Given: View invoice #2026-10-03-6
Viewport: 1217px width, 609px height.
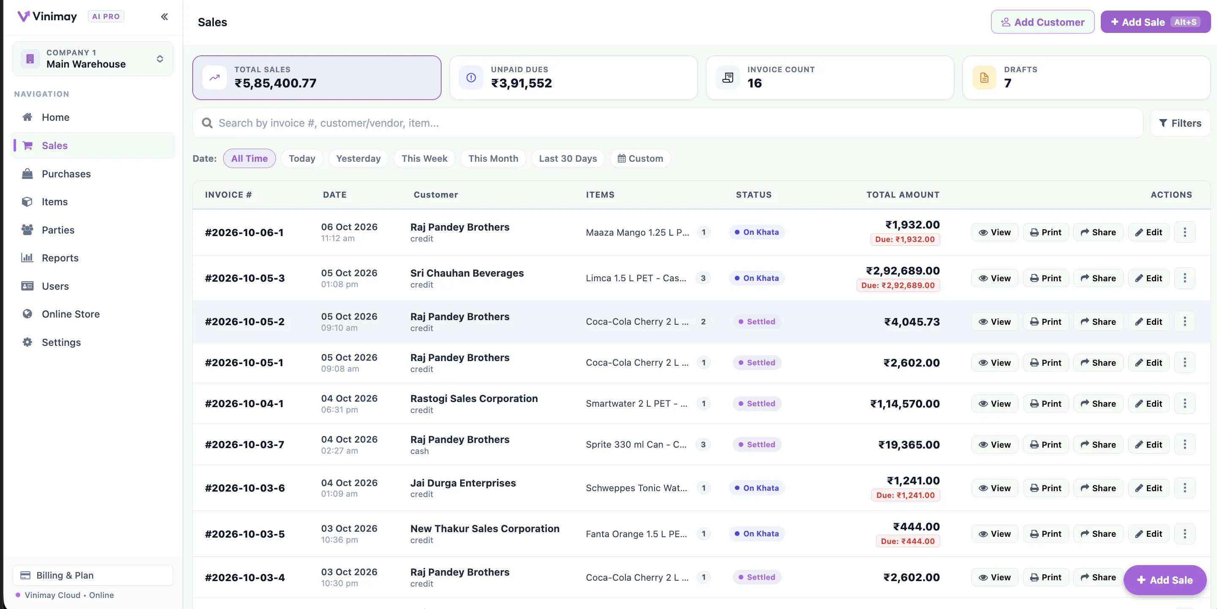Looking at the screenshot, I should (x=994, y=488).
